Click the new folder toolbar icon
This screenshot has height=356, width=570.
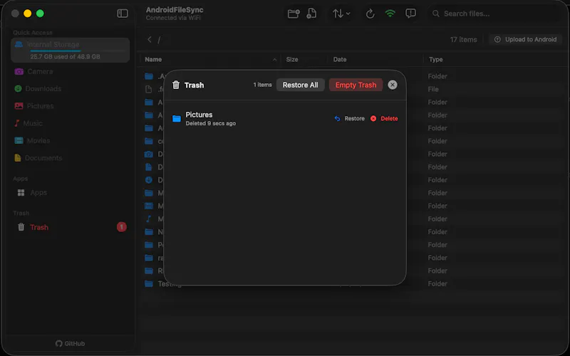pyautogui.click(x=294, y=14)
